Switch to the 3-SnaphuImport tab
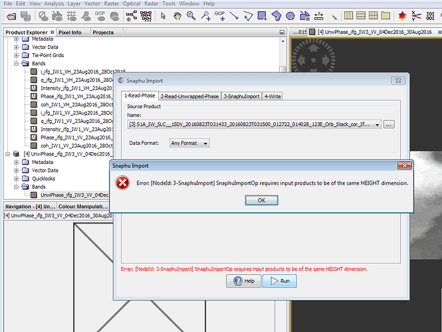This screenshot has width=442, height=332. tap(243, 96)
